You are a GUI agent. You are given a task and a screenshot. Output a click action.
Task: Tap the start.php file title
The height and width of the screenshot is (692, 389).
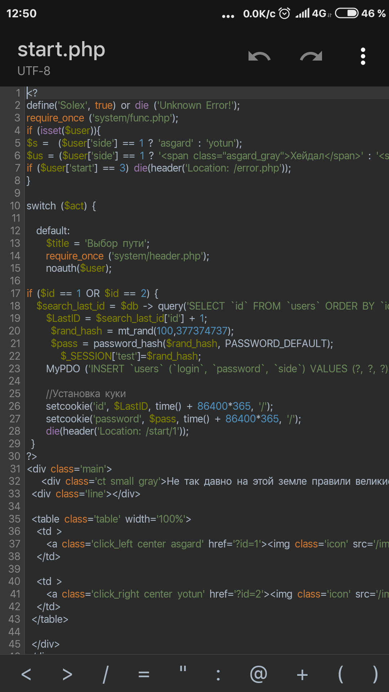point(61,49)
